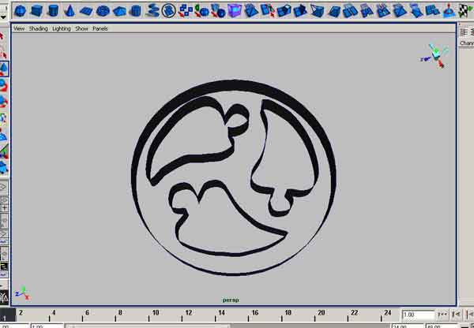Open the Show panel menu
The height and width of the screenshot is (328, 474).
coord(81,28)
